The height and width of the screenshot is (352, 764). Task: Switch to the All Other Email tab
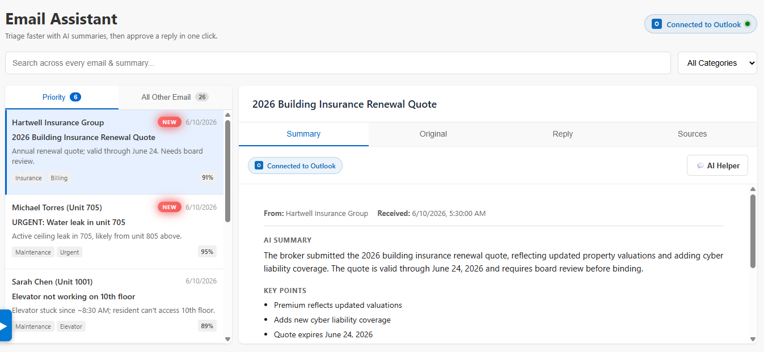tap(175, 97)
